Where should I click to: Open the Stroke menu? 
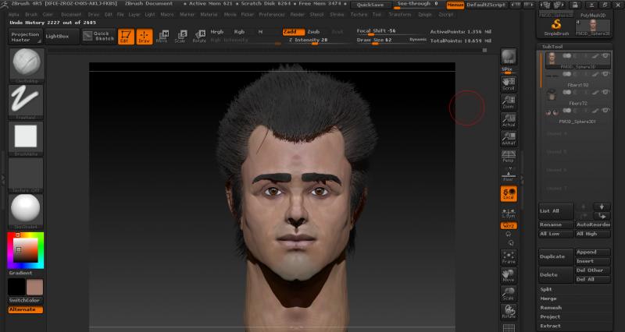click(337, 14)
